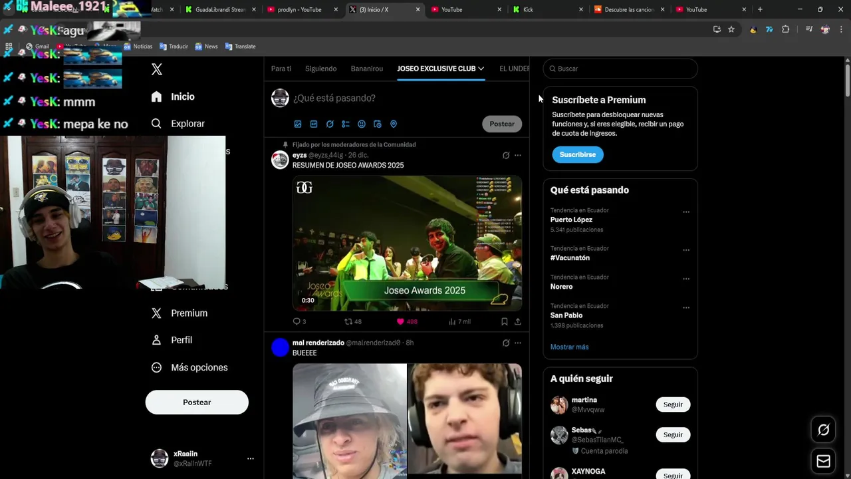Open Explorar search in the sidebar
Viewport: 851px width, 479px height.
tap(178, 124)
